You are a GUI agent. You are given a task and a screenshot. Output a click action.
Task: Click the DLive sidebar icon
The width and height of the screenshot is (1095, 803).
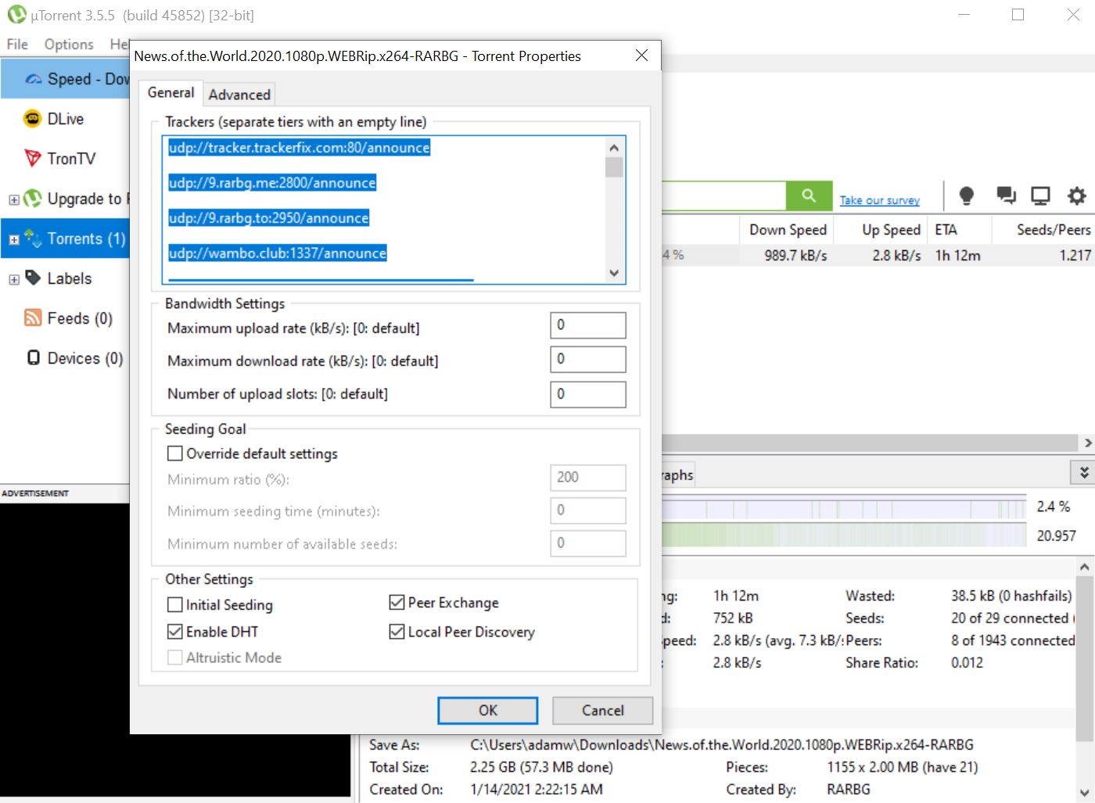point(32,119)
